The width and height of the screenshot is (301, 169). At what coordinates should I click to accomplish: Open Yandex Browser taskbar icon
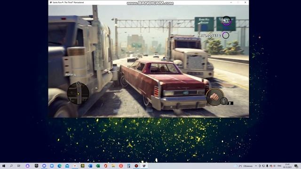tap(75, 166)
